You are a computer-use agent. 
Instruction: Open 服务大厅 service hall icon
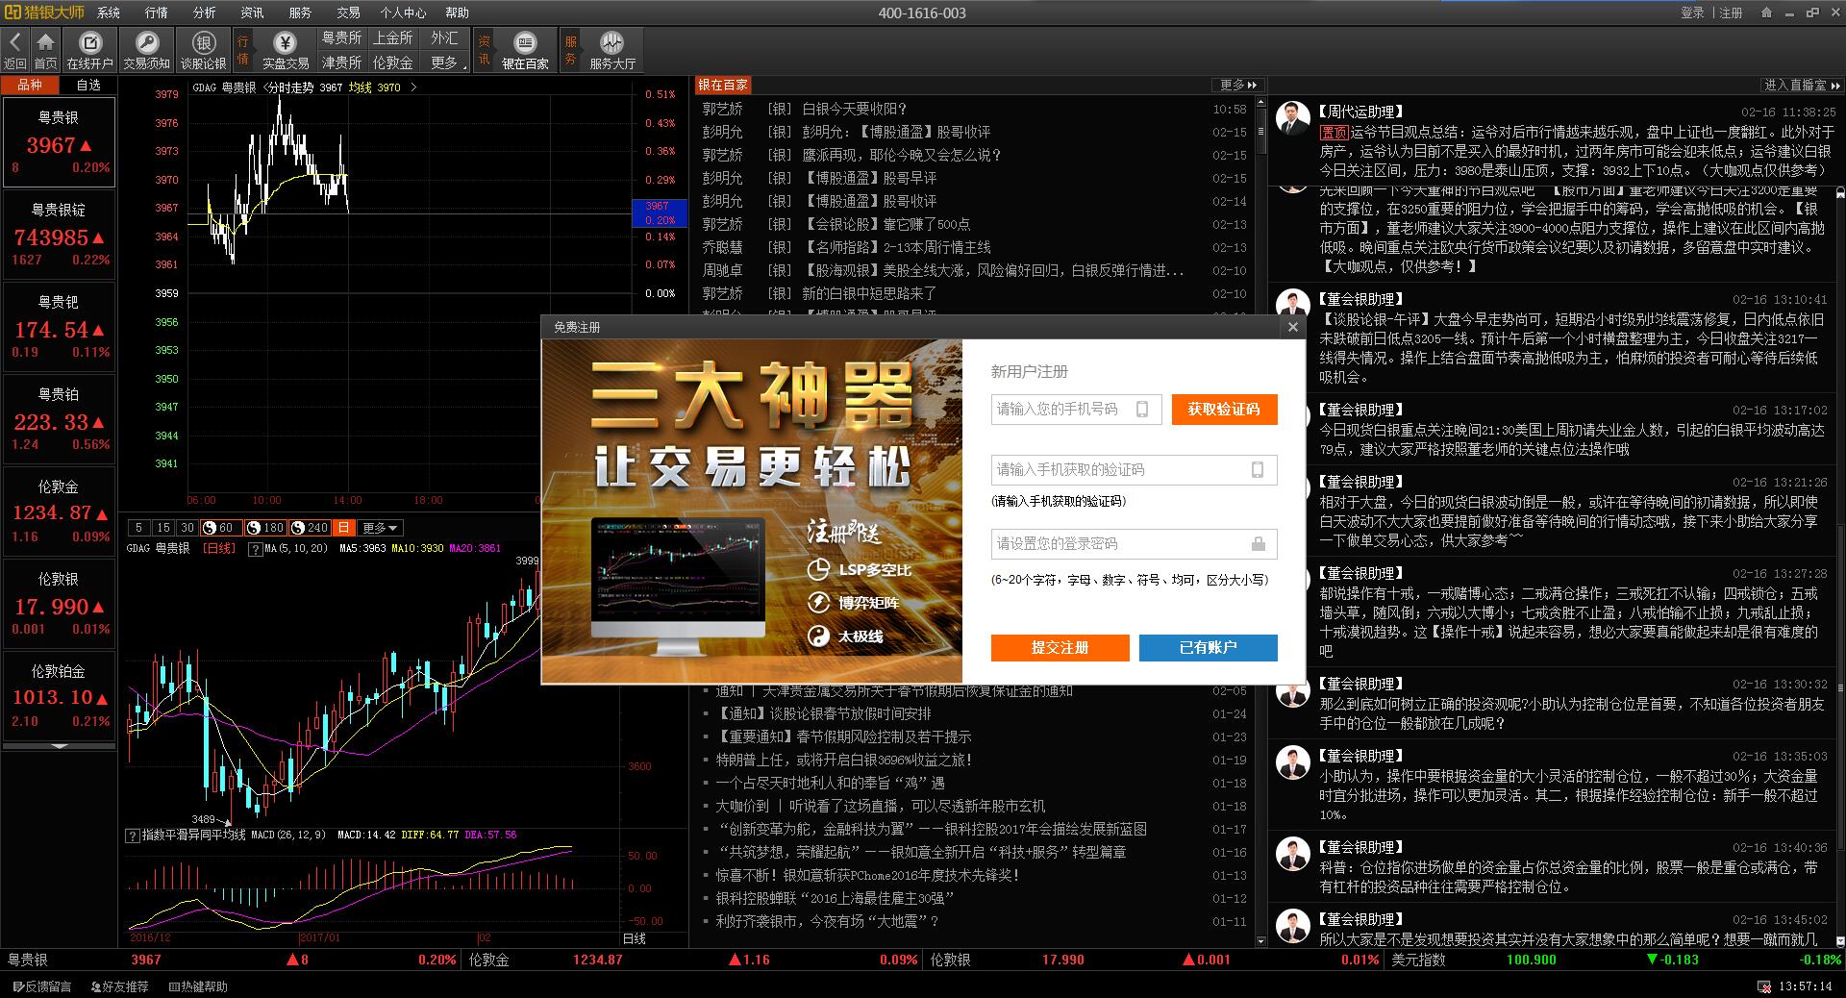pyautogui.click(x=611, y=43)
